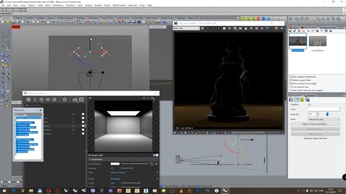The height and width of the screenshot is (194, 346).
Task: Open the Windows Start menu
Action: click(4, 191)
